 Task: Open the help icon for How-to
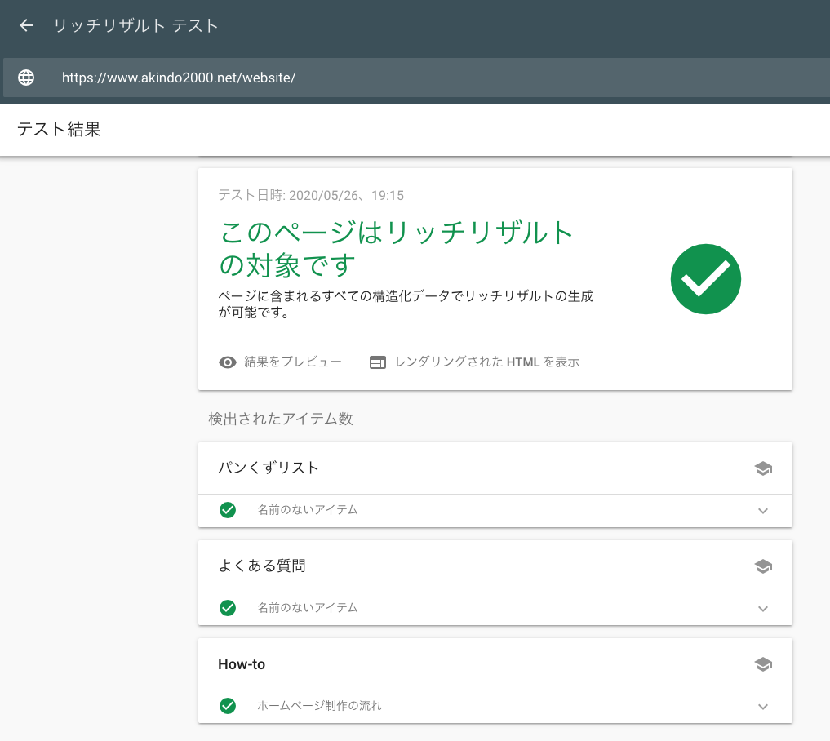pos(763,664)
